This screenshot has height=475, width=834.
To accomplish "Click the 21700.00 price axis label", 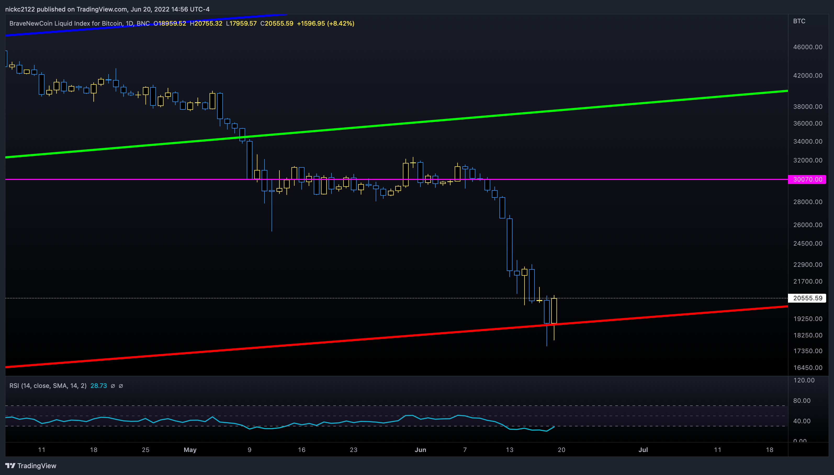I will coord(808,281).
